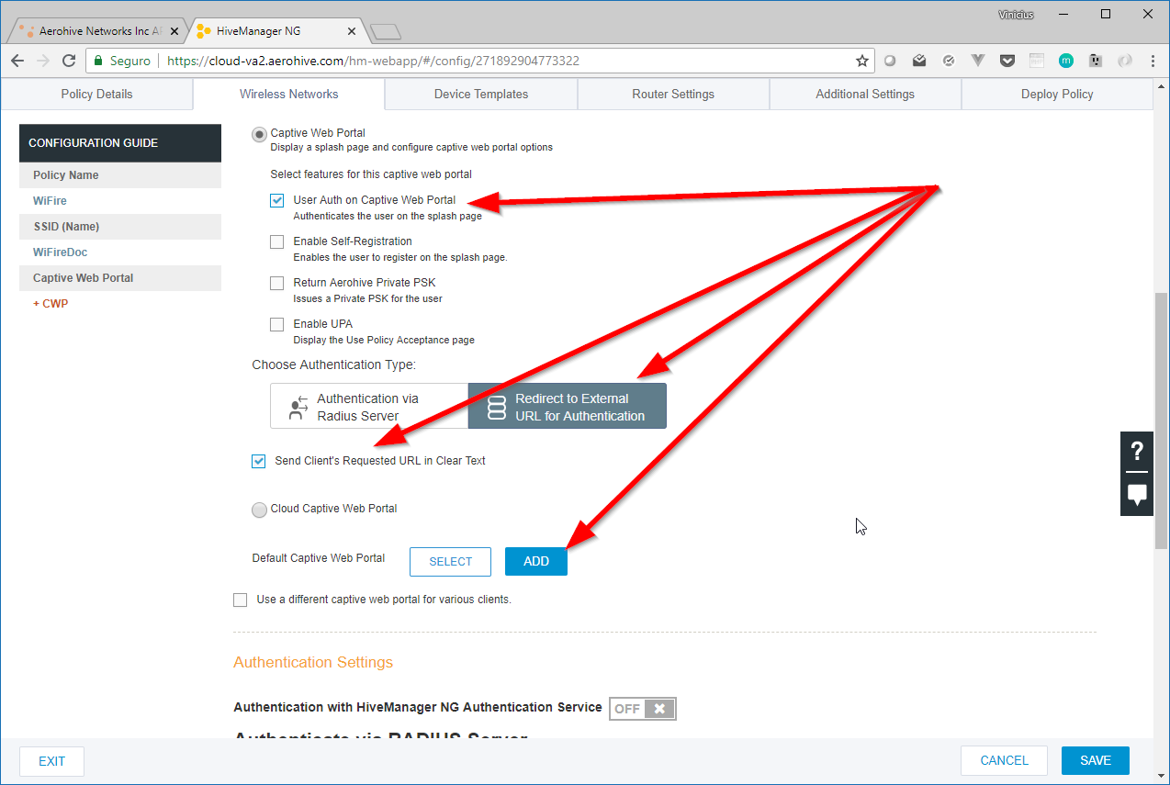
Task: Open the feedback chat bubble icon
Action: coord(1137,495)
